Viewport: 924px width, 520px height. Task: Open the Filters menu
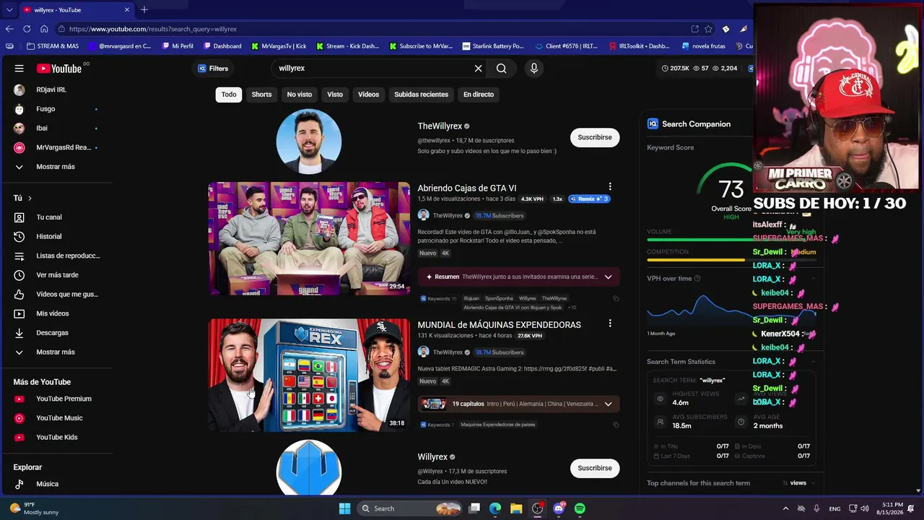coord(213,69)
